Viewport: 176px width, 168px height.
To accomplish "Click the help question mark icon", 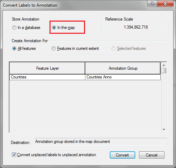I will click(x=152, y=3).
